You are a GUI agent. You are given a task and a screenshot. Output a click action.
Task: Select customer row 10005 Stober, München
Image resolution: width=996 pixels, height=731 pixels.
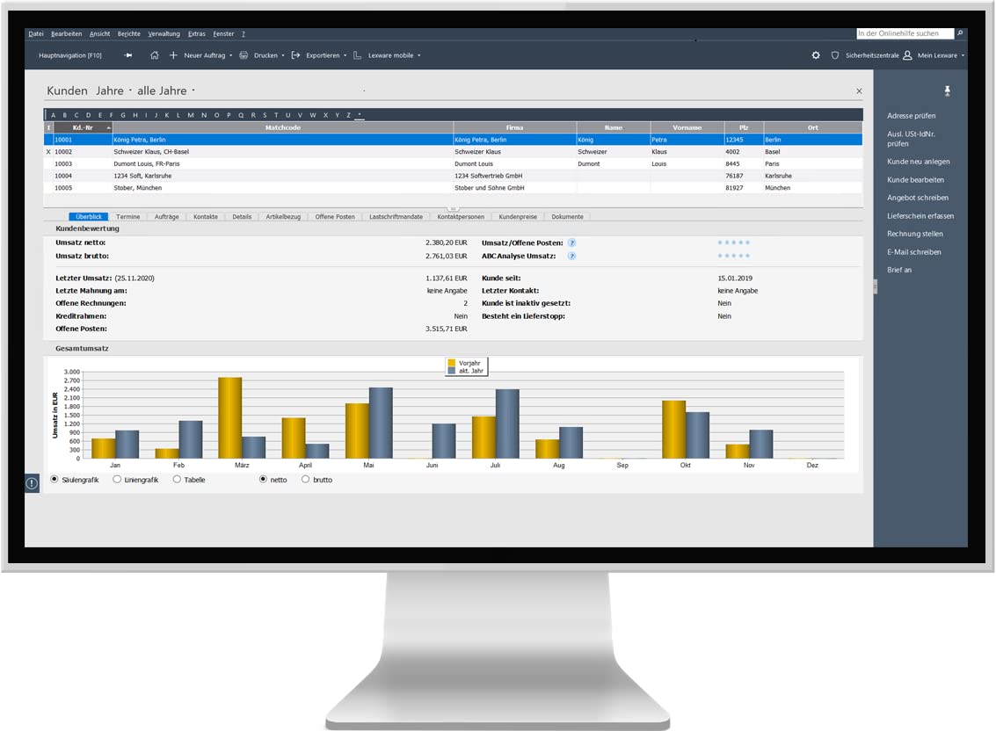tap(453, 188)
